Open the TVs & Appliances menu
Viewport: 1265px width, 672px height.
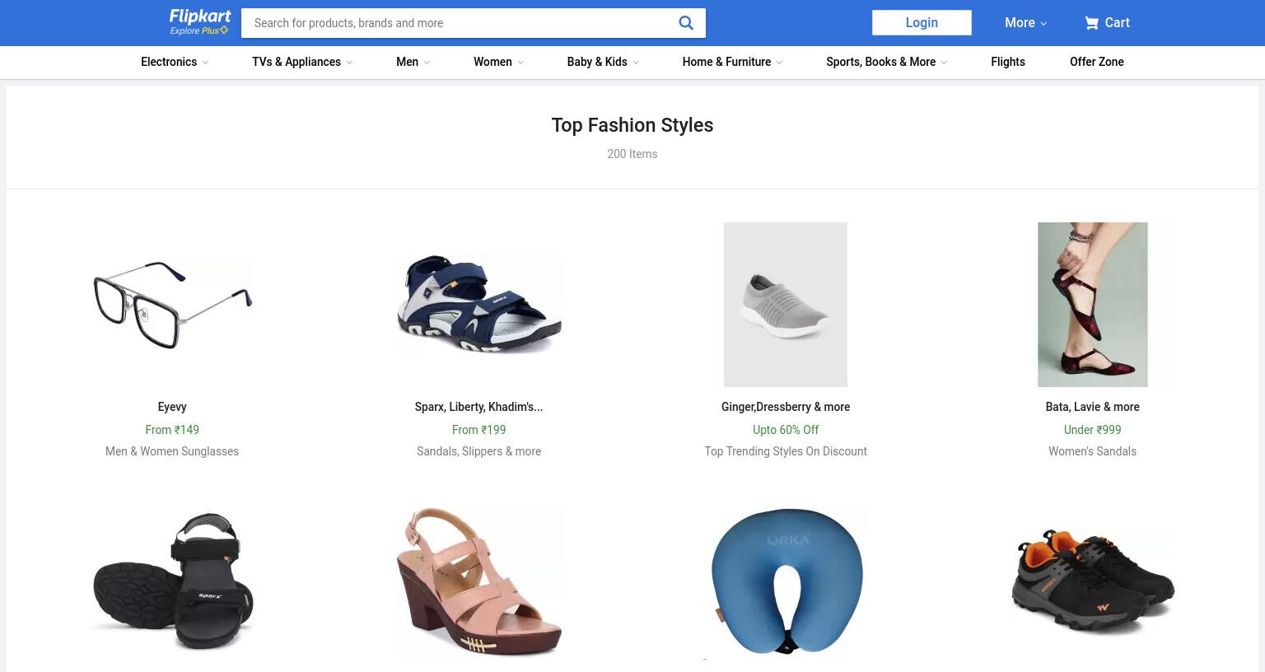pos(296,62)
